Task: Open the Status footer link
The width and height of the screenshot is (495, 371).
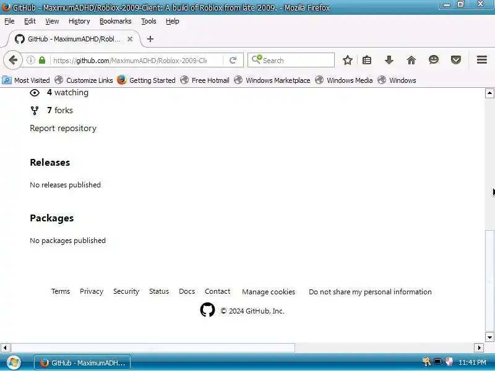Action: coord(159,291)
